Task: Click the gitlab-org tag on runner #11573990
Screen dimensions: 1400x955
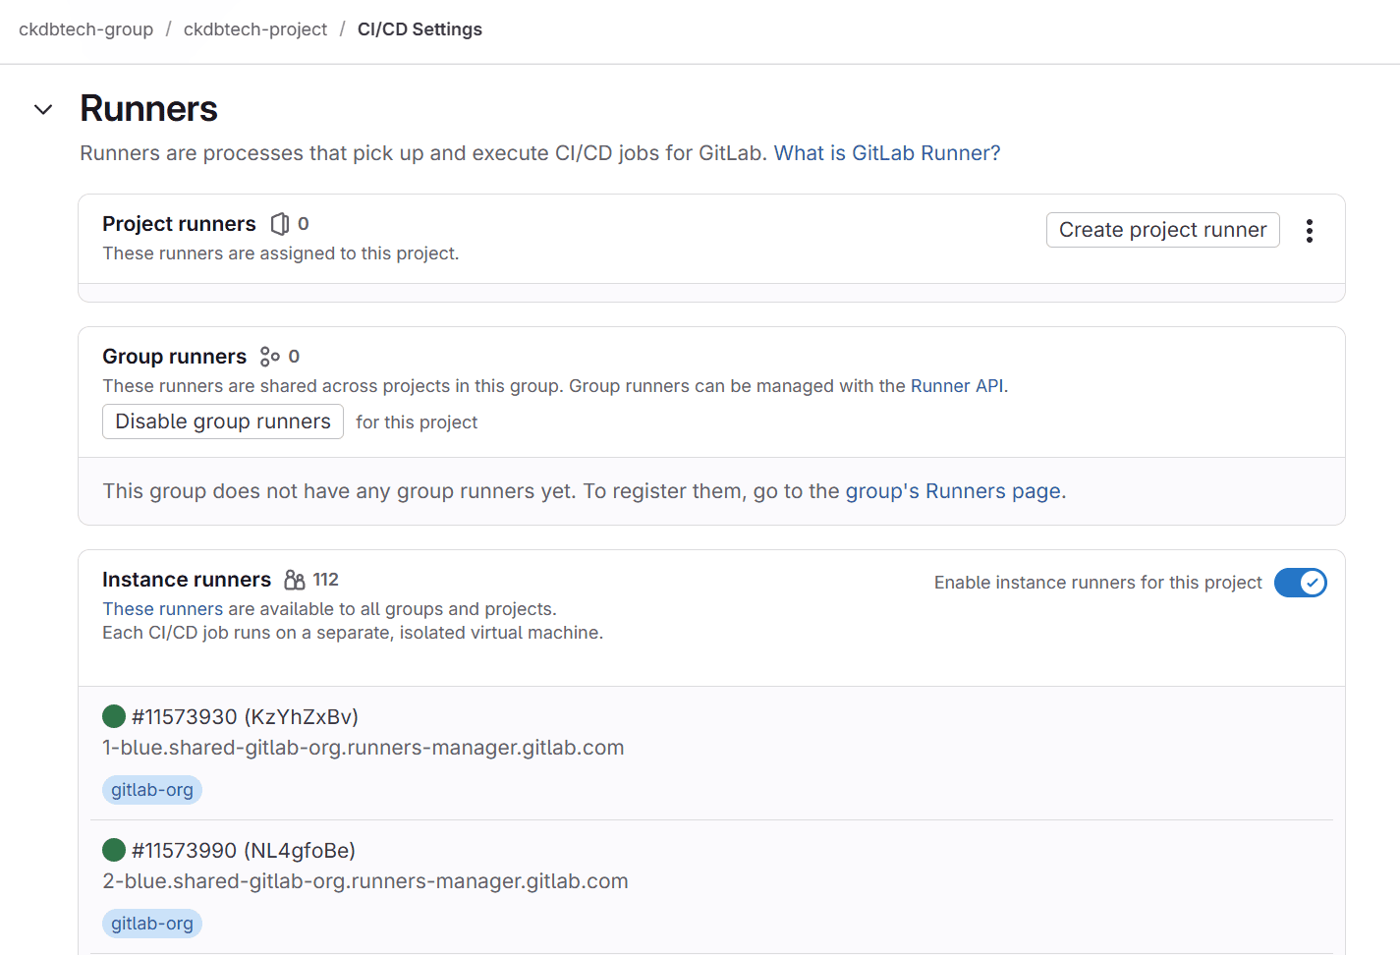Action: pyautogui.click(x=151, y=923)
